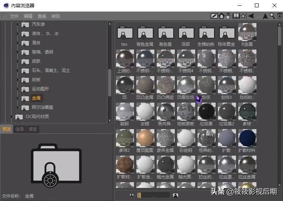Select the 古铜 material thumbnail
This screenshot has height=201, width=283.
point(145,111)
